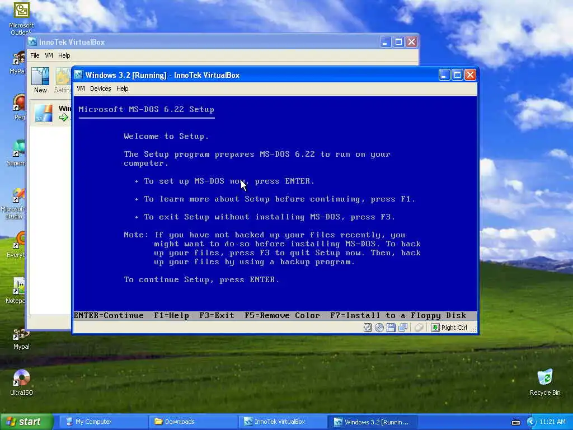This screenshot has width=573, height=430.
Task: Click the CD/DVD-ROM indicator in VM status bar
Action: (x=379, y=328)
